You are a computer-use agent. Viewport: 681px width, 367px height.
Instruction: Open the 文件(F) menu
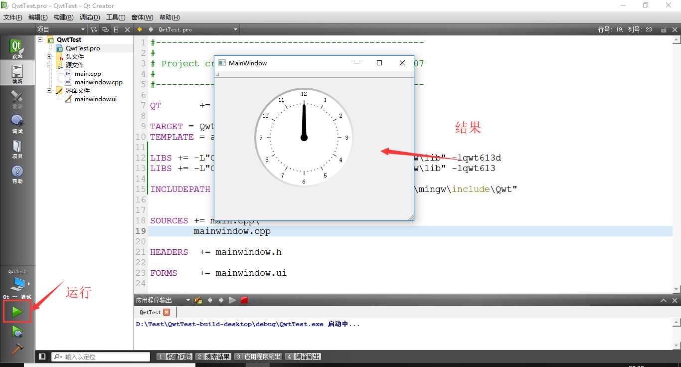coord(13,17)
